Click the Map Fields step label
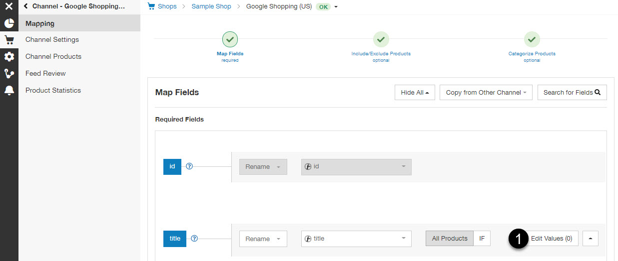 230,53
